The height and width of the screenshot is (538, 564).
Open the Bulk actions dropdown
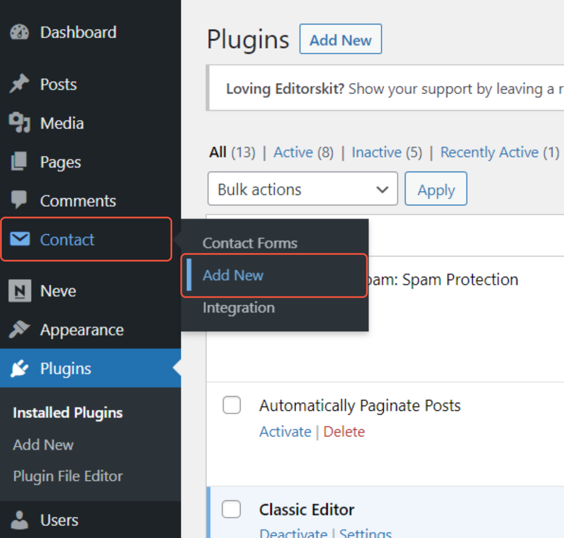click(303, 189)
